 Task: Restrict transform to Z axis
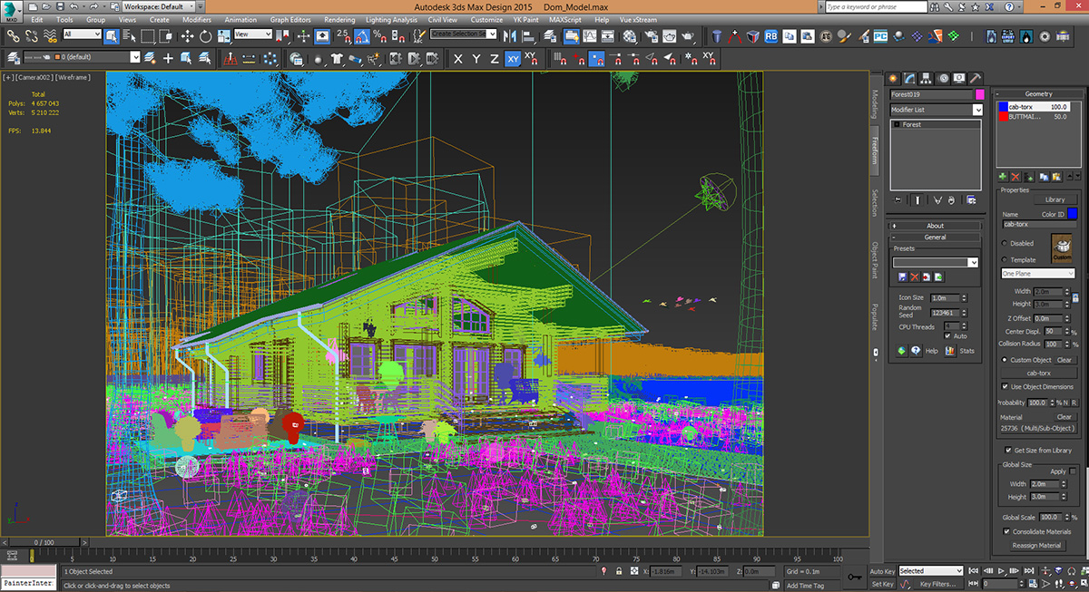coord(494,59)
